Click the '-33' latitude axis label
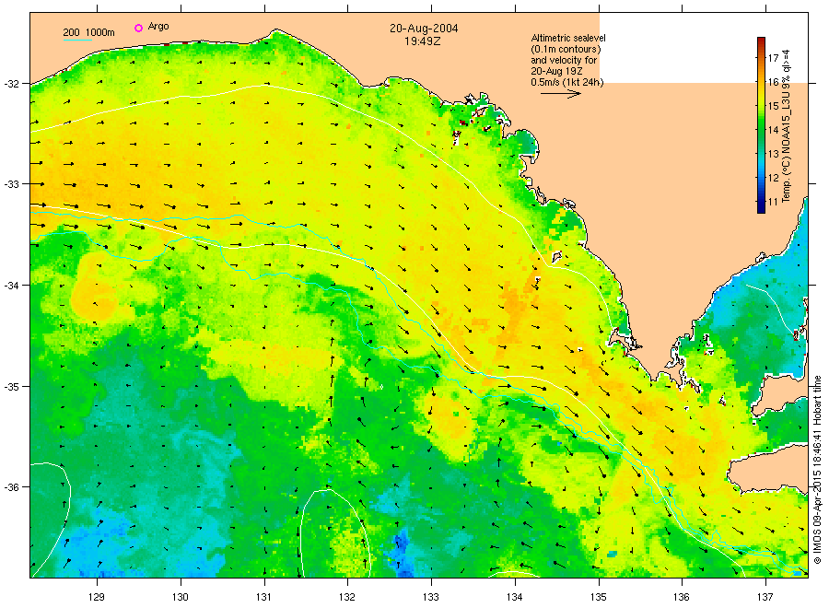 point(11,184)
